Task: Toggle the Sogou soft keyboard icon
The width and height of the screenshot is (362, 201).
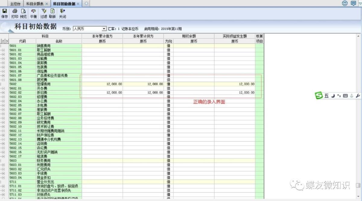Action: click(x=345, y=96)
